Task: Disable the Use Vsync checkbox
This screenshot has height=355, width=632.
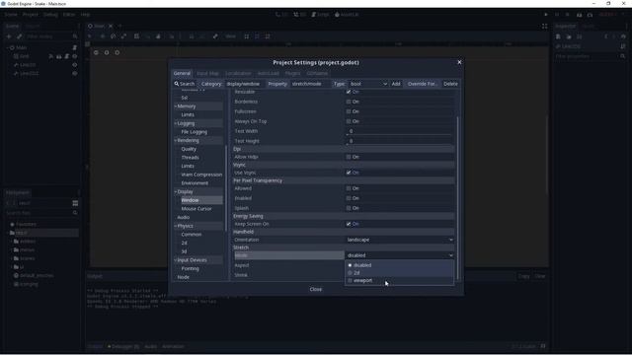Action: (x=349, y=173)
